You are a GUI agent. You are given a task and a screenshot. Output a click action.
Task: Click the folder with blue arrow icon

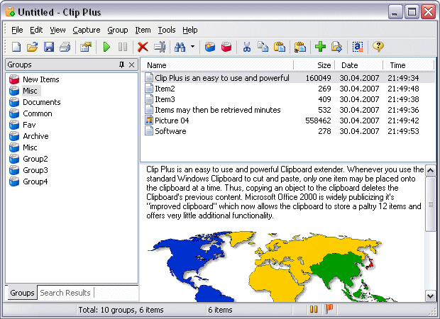pyautogui.click(x=336, y=47)
